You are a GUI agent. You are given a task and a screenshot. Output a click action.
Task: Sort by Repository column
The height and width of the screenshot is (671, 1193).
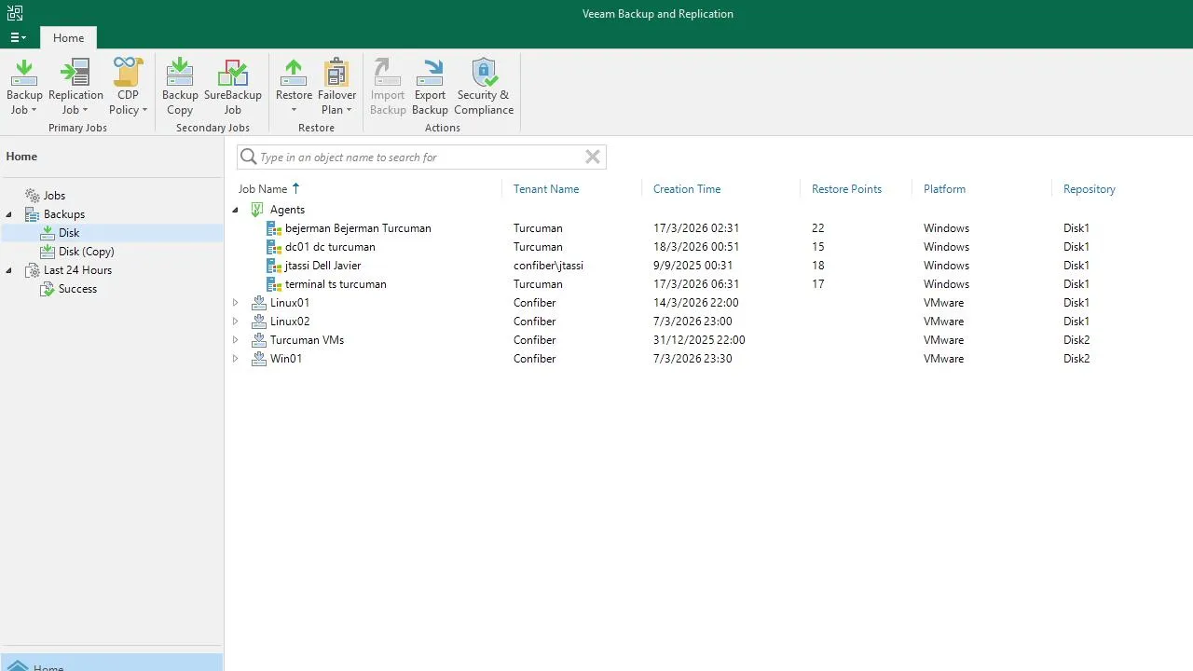pyautogui.click(x=1089, y=189)
